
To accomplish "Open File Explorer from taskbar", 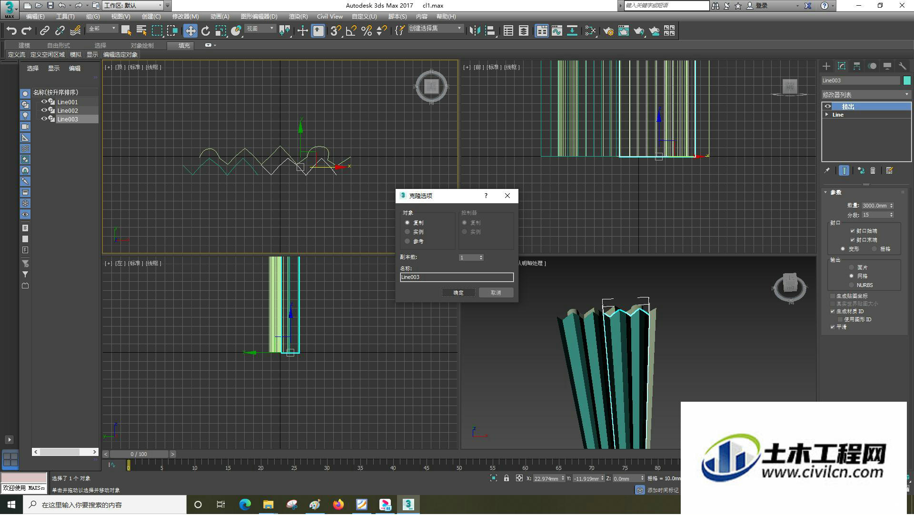I will point(268,505).
